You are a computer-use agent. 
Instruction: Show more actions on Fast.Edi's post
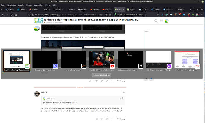[112, 81]
